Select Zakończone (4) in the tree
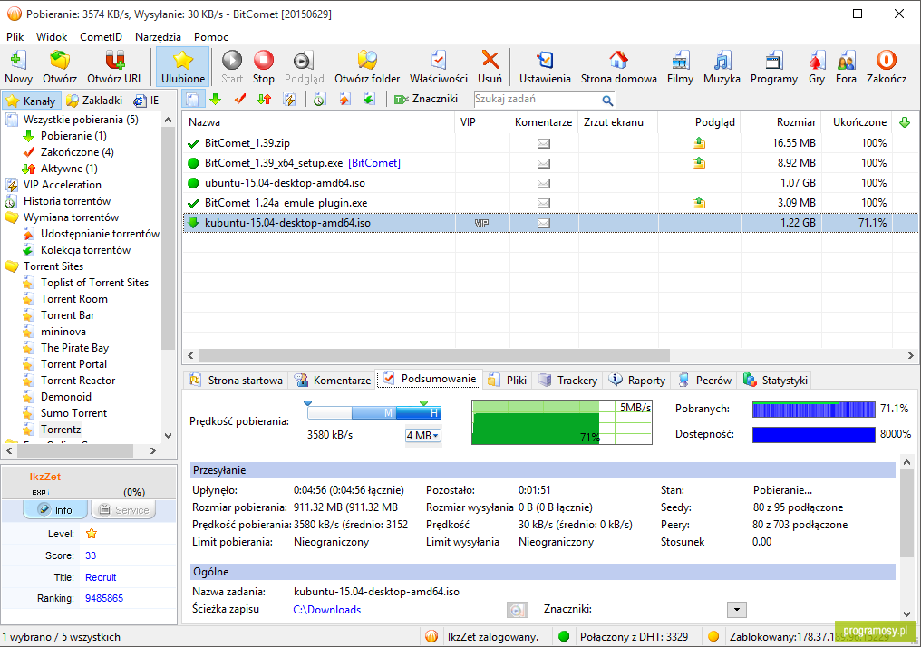 click(x=77, y=152)
